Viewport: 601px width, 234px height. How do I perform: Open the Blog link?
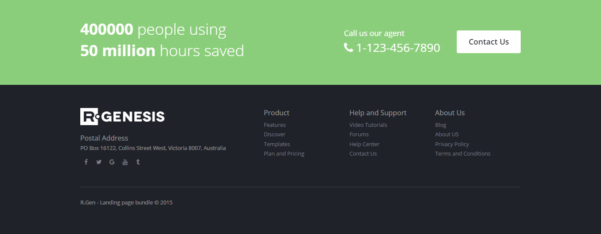pos(440,125)
